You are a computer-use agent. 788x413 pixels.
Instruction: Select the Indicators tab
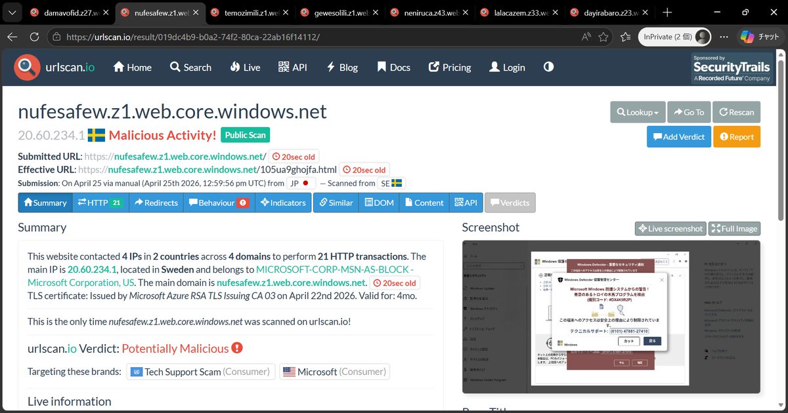tap(283, 203)
